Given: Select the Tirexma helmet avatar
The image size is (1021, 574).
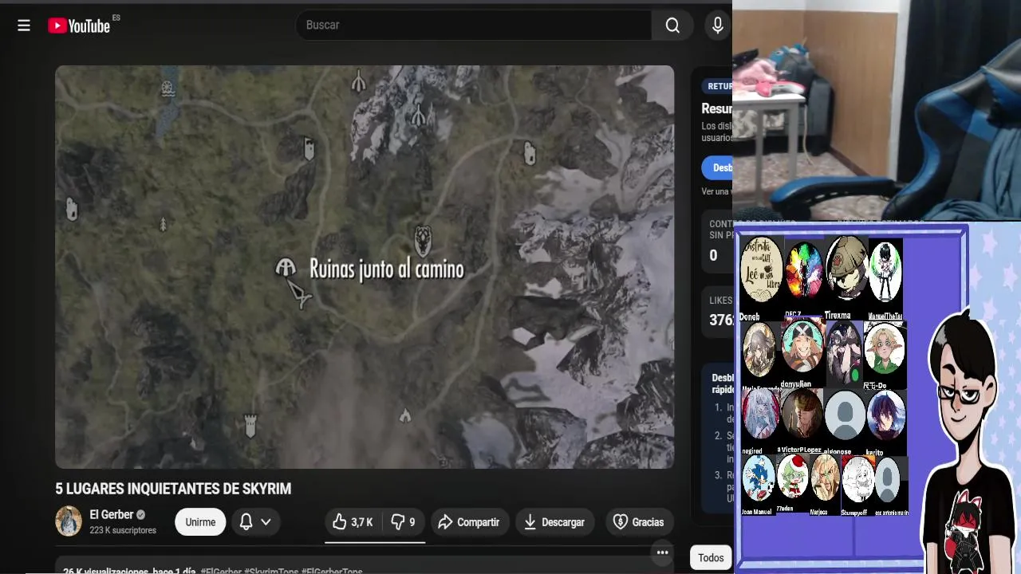Looking at the screenshot, I should click(847, 269).
